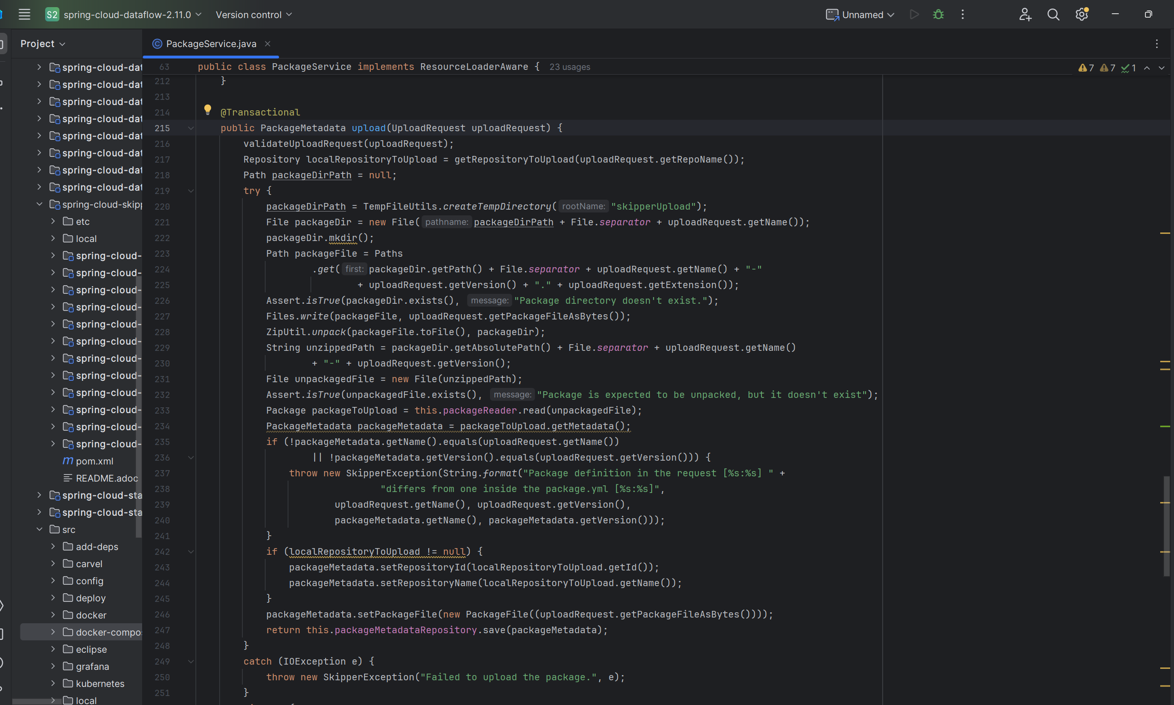Open the Version control menu
1174x705 pixels.
click(x=254, y=15)
